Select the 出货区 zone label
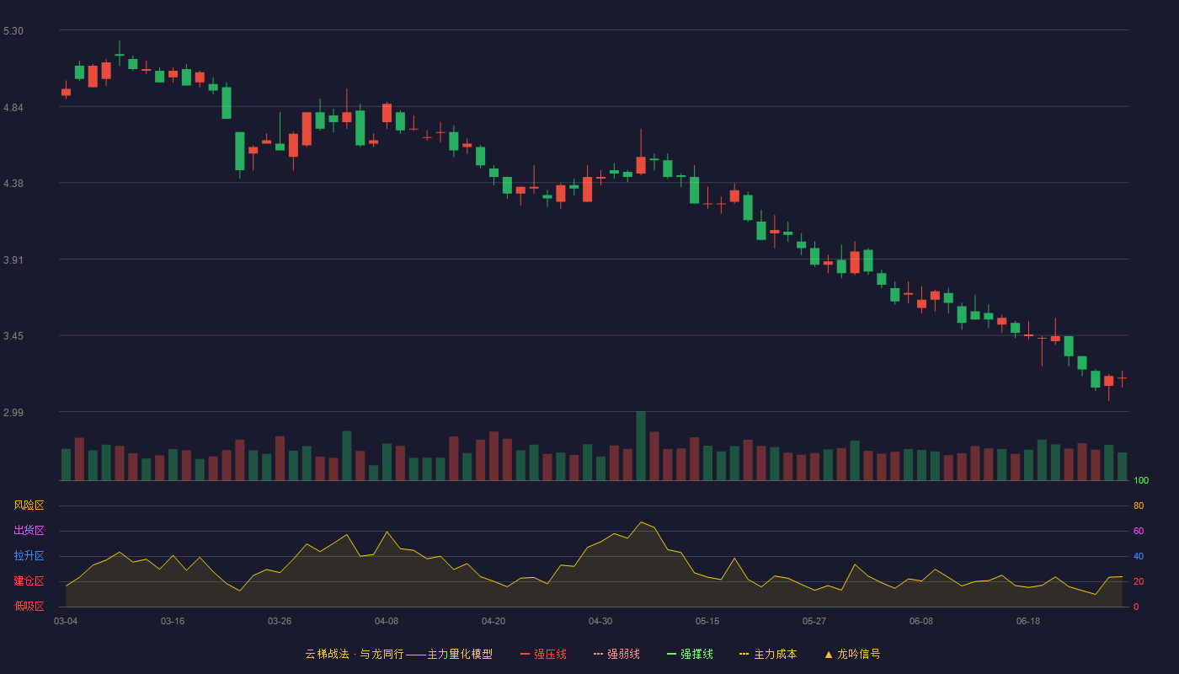 pyautogui.click(x=29, y=531)
